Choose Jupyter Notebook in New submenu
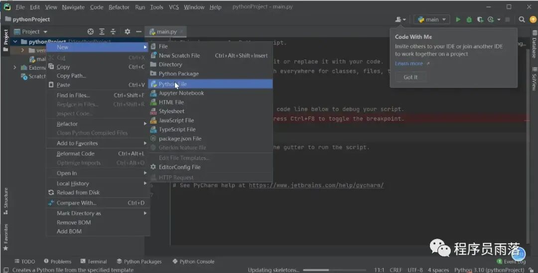Viewport: 538px width, 273px height. [x=210, y=93]
